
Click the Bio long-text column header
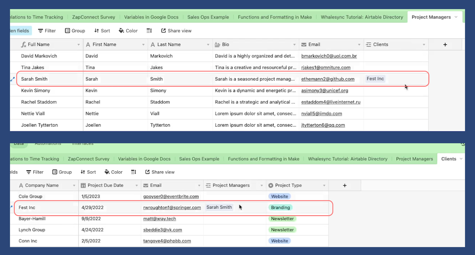(256, 45)
